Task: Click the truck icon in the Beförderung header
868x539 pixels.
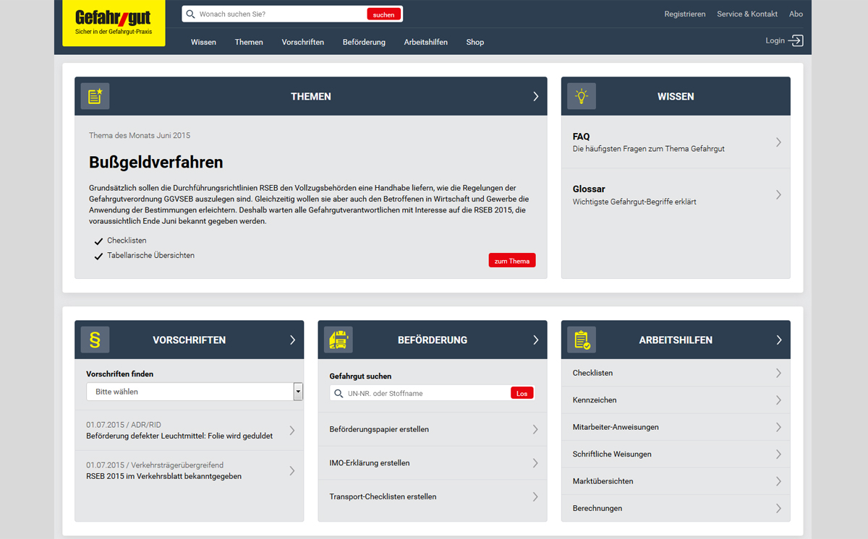Action: [x=338, y=340]
